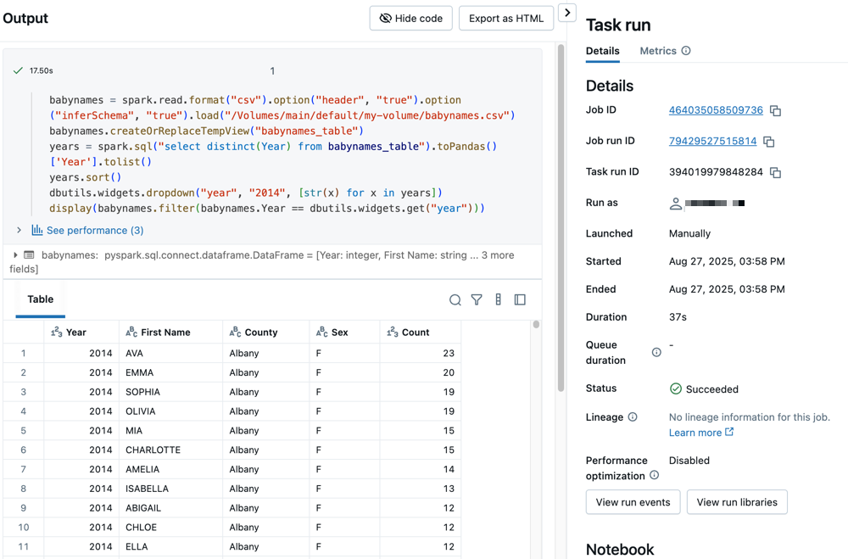Click Export as HTML button

(x=506, y=18)
